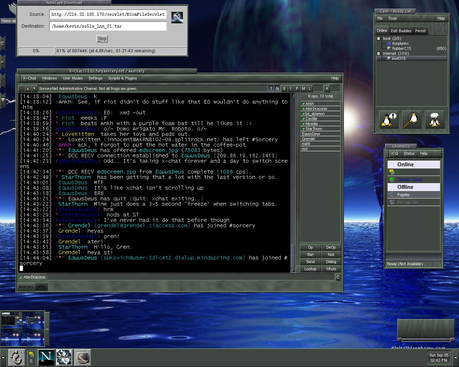Open the Windows menu in X-Chat
Viewport: 459px width, 367px height.
pos(49,78)
